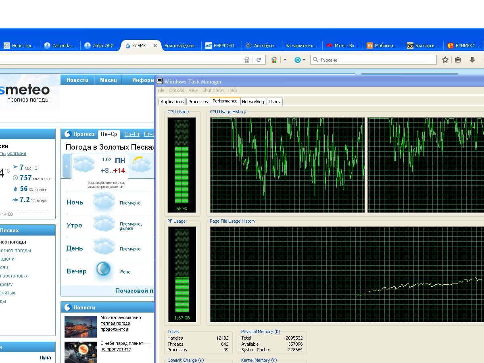The width and height of the screenshot is (484, 363).
Task: Open the View menu in Task Manager
Action: (193, 90)
